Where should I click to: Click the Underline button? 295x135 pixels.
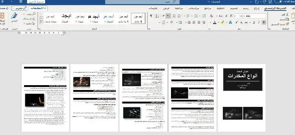254,22
